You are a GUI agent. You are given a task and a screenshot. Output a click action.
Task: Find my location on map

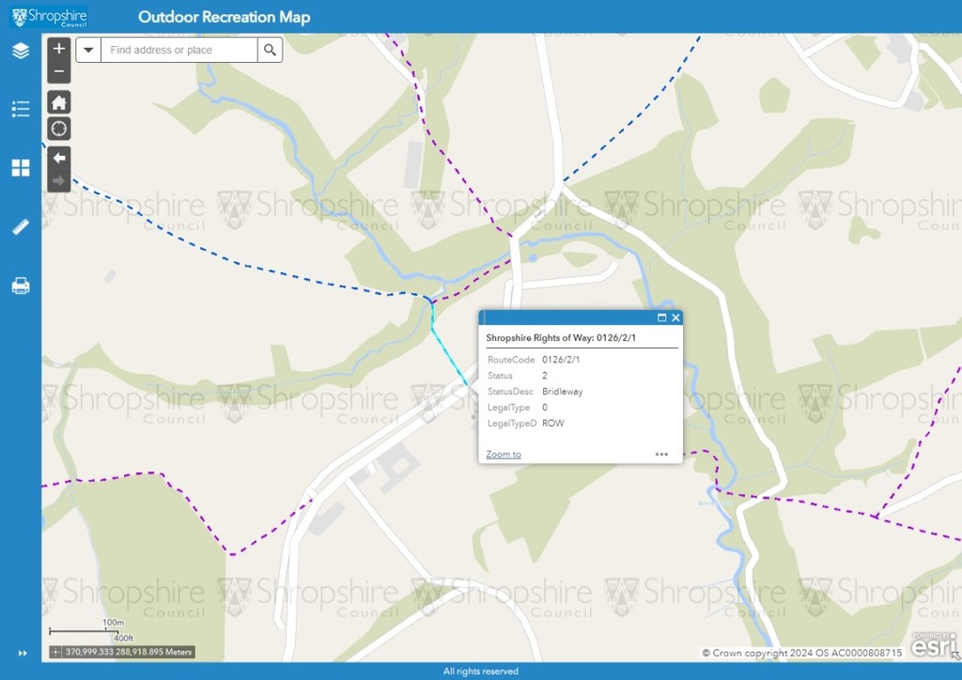(59, 129)
